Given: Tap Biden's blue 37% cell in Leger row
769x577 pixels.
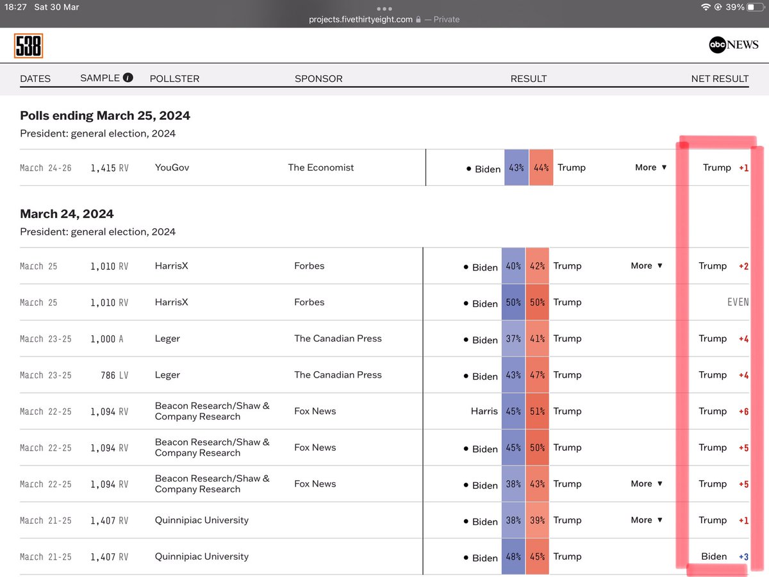Looking at the screenshot, I should (513, 339).
